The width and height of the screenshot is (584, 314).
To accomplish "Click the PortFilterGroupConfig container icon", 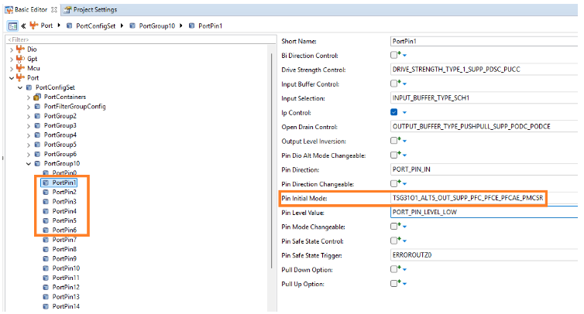I will click(37, 106).
